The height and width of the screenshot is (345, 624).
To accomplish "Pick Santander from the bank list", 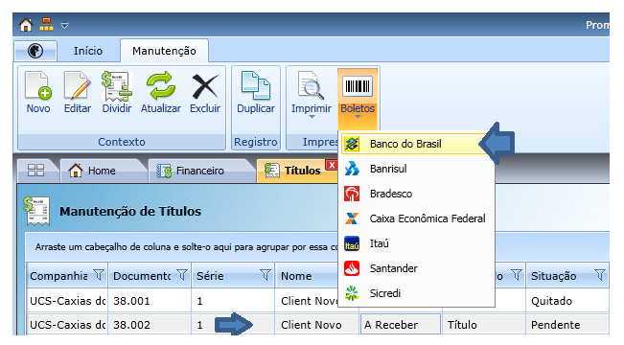I will pos(416,268).
